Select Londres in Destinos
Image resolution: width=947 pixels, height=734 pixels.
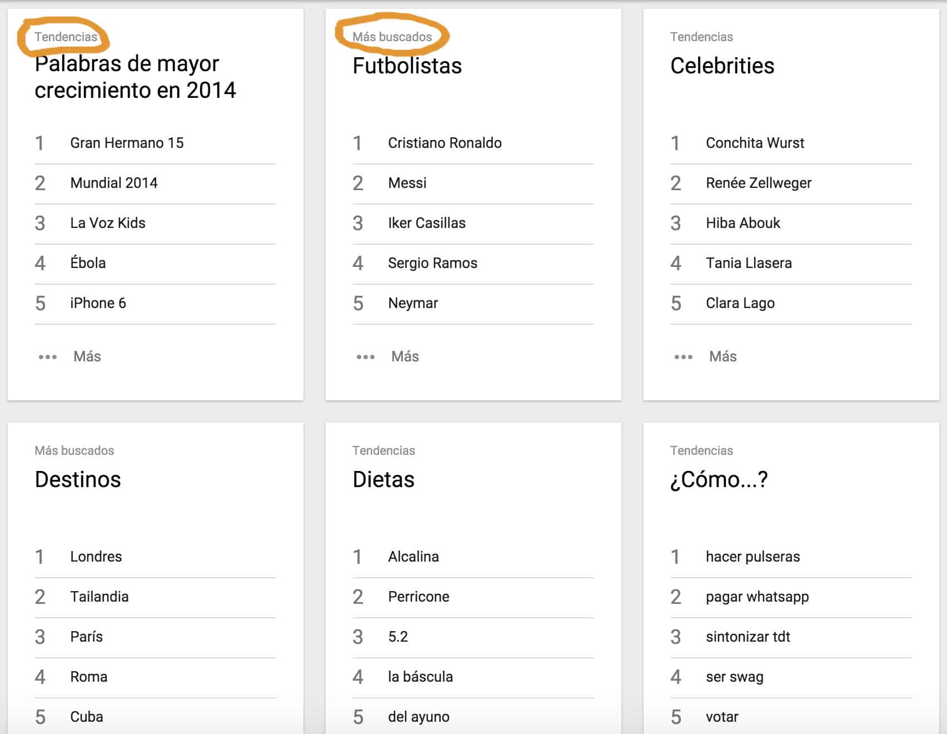tap(96, 557)
